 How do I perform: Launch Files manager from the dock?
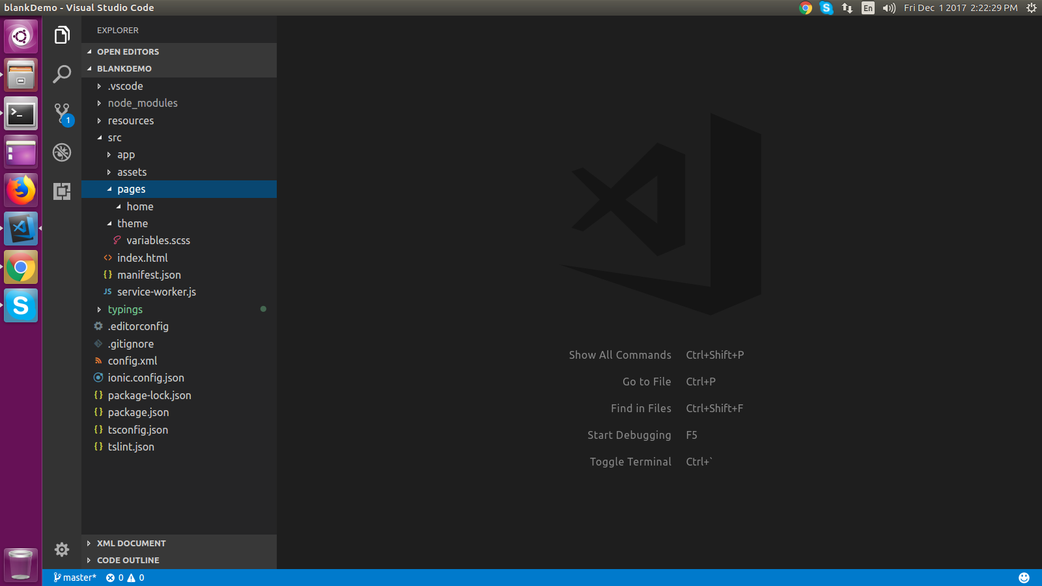(21, 75)
